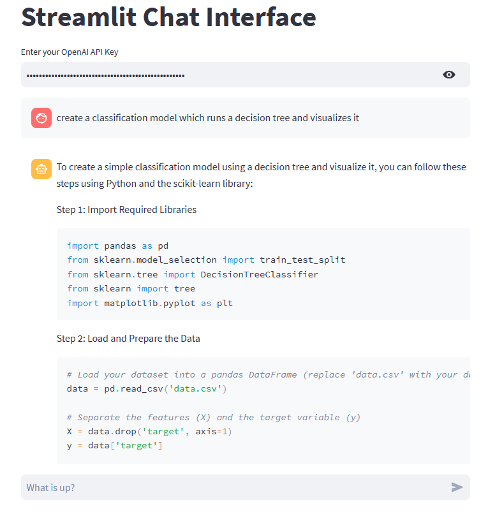Click the DecisionTreeClassifier import line

(x=191, y=274)
